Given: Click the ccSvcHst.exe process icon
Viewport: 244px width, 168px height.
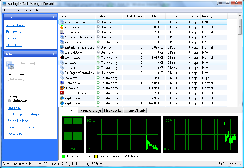Looking at the screenshot, I should [x=62, y=53].
